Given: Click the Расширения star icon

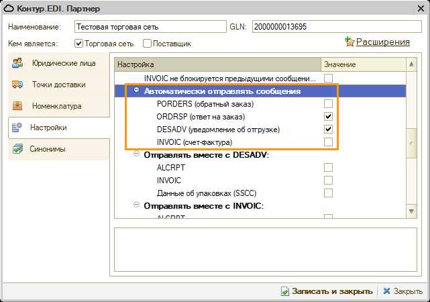Looking at the screenshot, I should [x=350, y=42].
